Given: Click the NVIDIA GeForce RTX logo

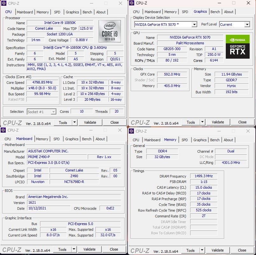Looking at the screenshot, I should click(238, 47).
